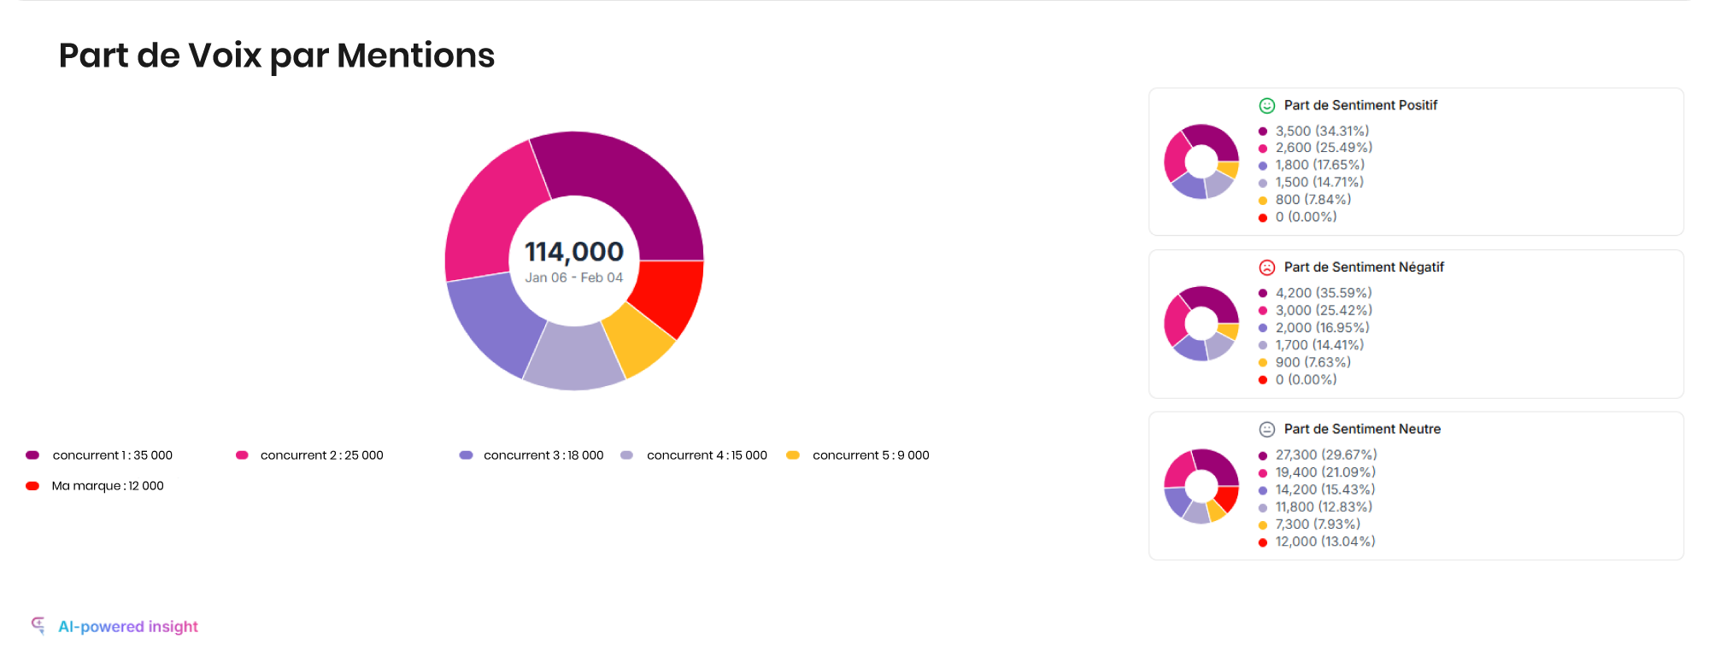Select the 12,000 (13.04%) neutral sentiment row
The height and width of the screenshot is (656, 1709).
1324,542
